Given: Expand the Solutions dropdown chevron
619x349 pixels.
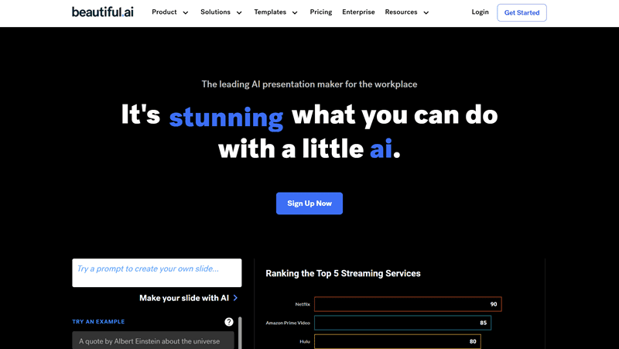Looking at the screenshot, I should [239, 12].
